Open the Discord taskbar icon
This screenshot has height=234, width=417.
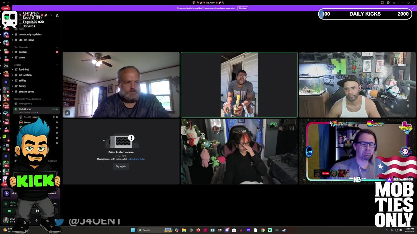click(227, 230)
